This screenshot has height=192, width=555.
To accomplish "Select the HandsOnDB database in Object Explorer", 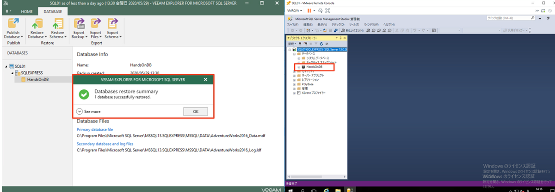I will click(314, 67).
